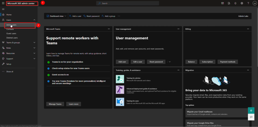Open toolbar overflow ellipsis after Add a group
This screenshot has width=258, height=127.
(119, 16)
